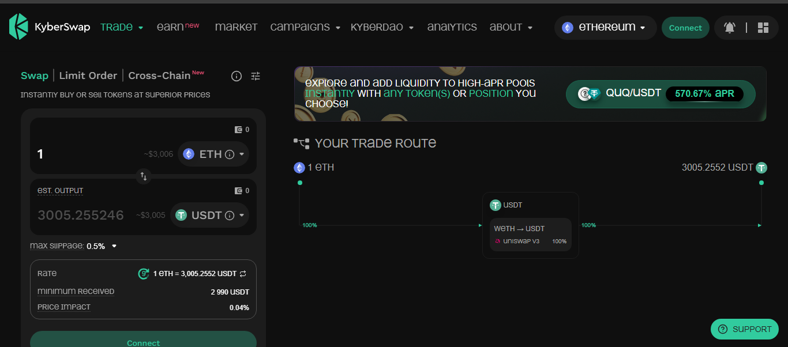
Task: Invert the rate with the swap icon
Action: coord(243,274)
